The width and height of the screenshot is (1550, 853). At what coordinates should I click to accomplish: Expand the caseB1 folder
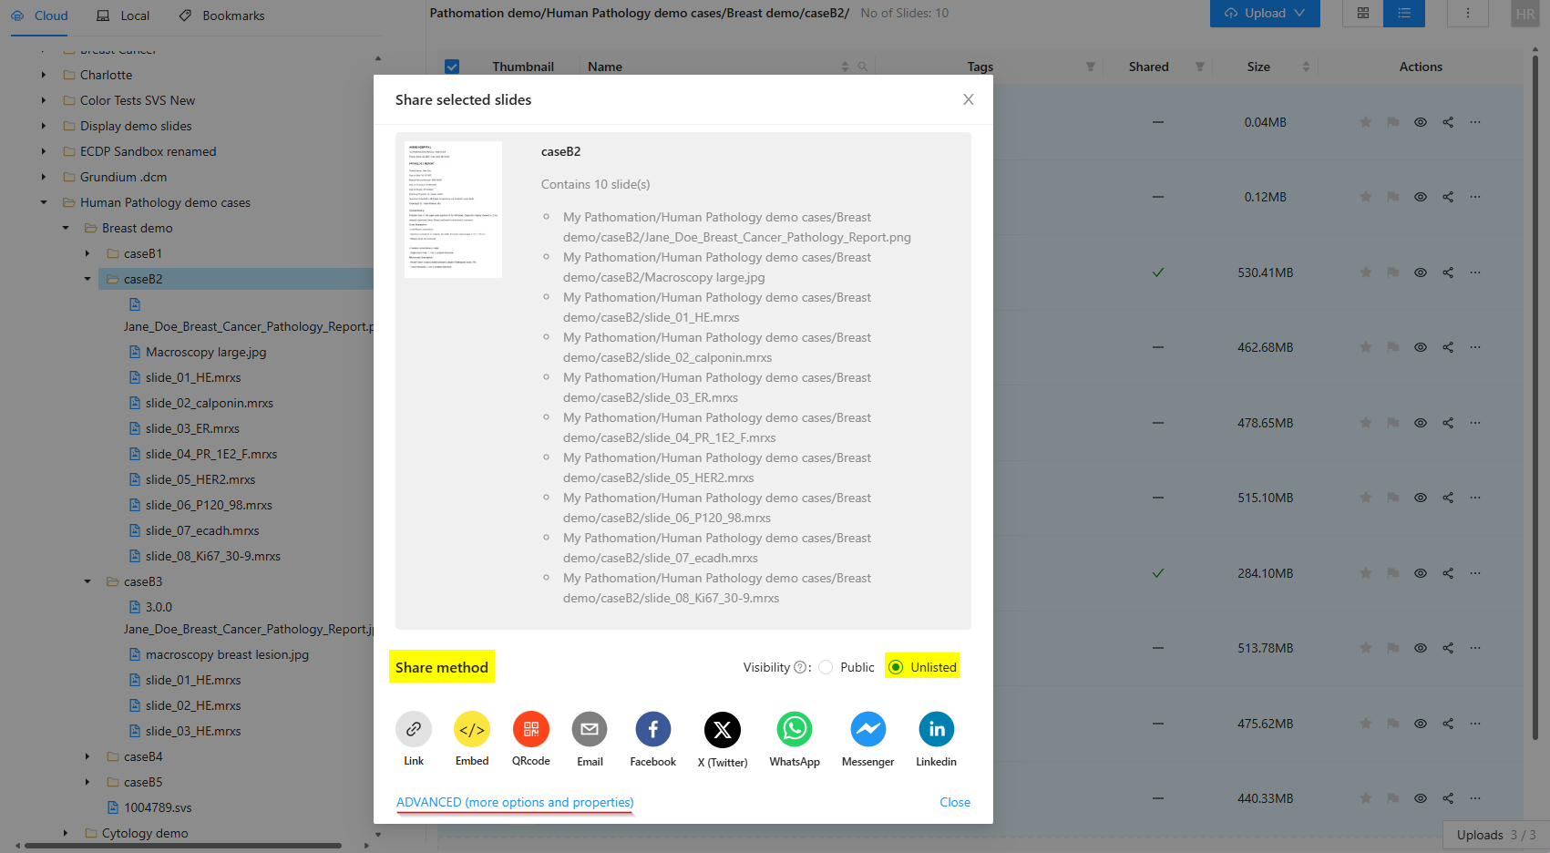pyautogui.click(x=87, y=253)
